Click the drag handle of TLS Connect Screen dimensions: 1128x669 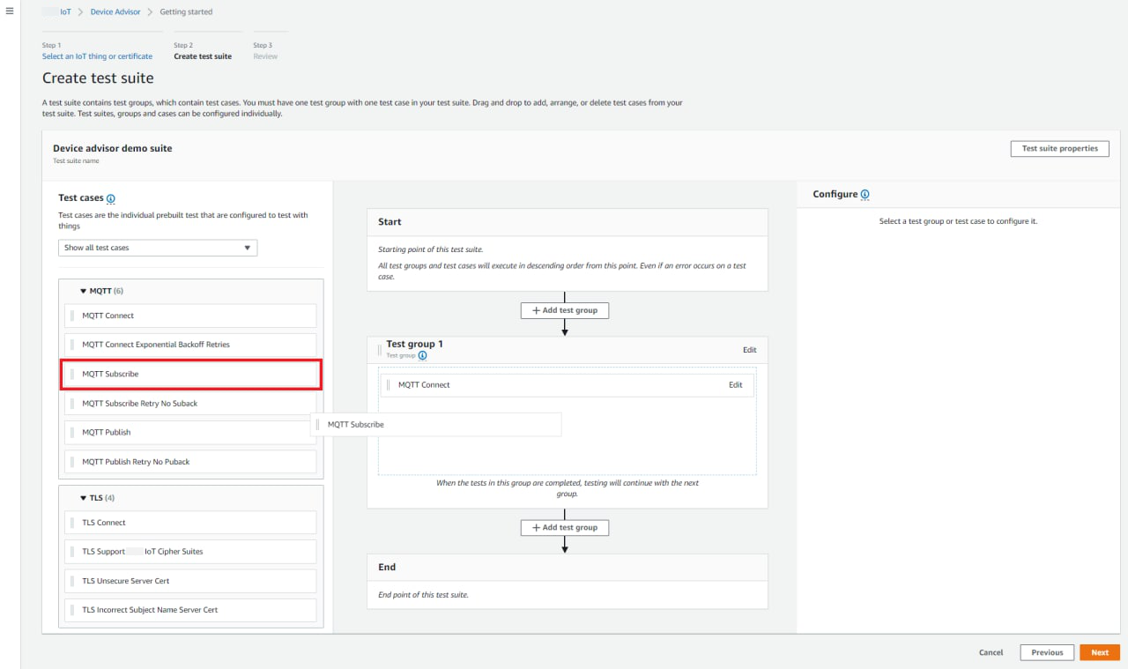pyautogui.click(x=72, y=523)
